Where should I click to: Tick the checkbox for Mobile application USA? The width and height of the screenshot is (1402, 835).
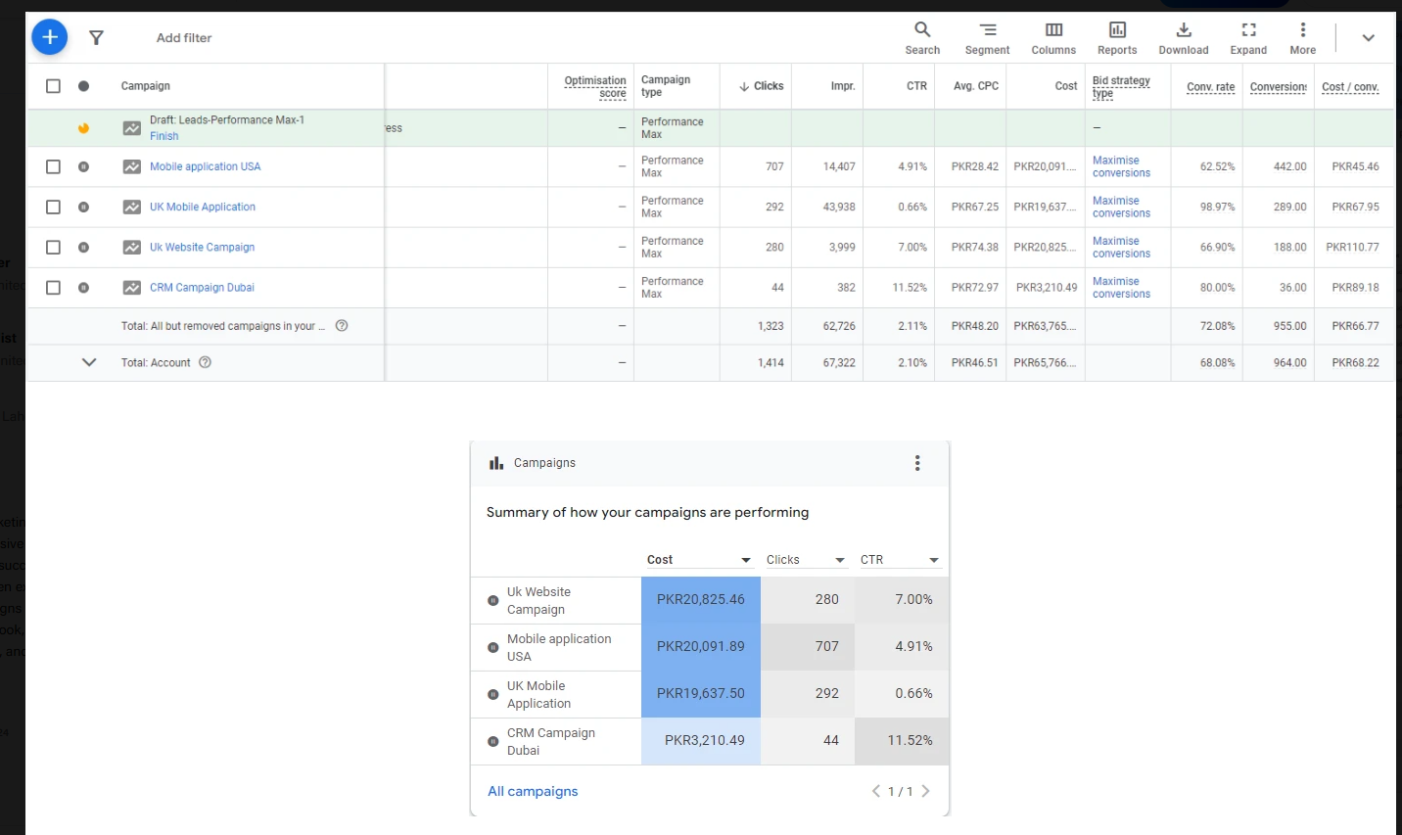tap(54, 166)
